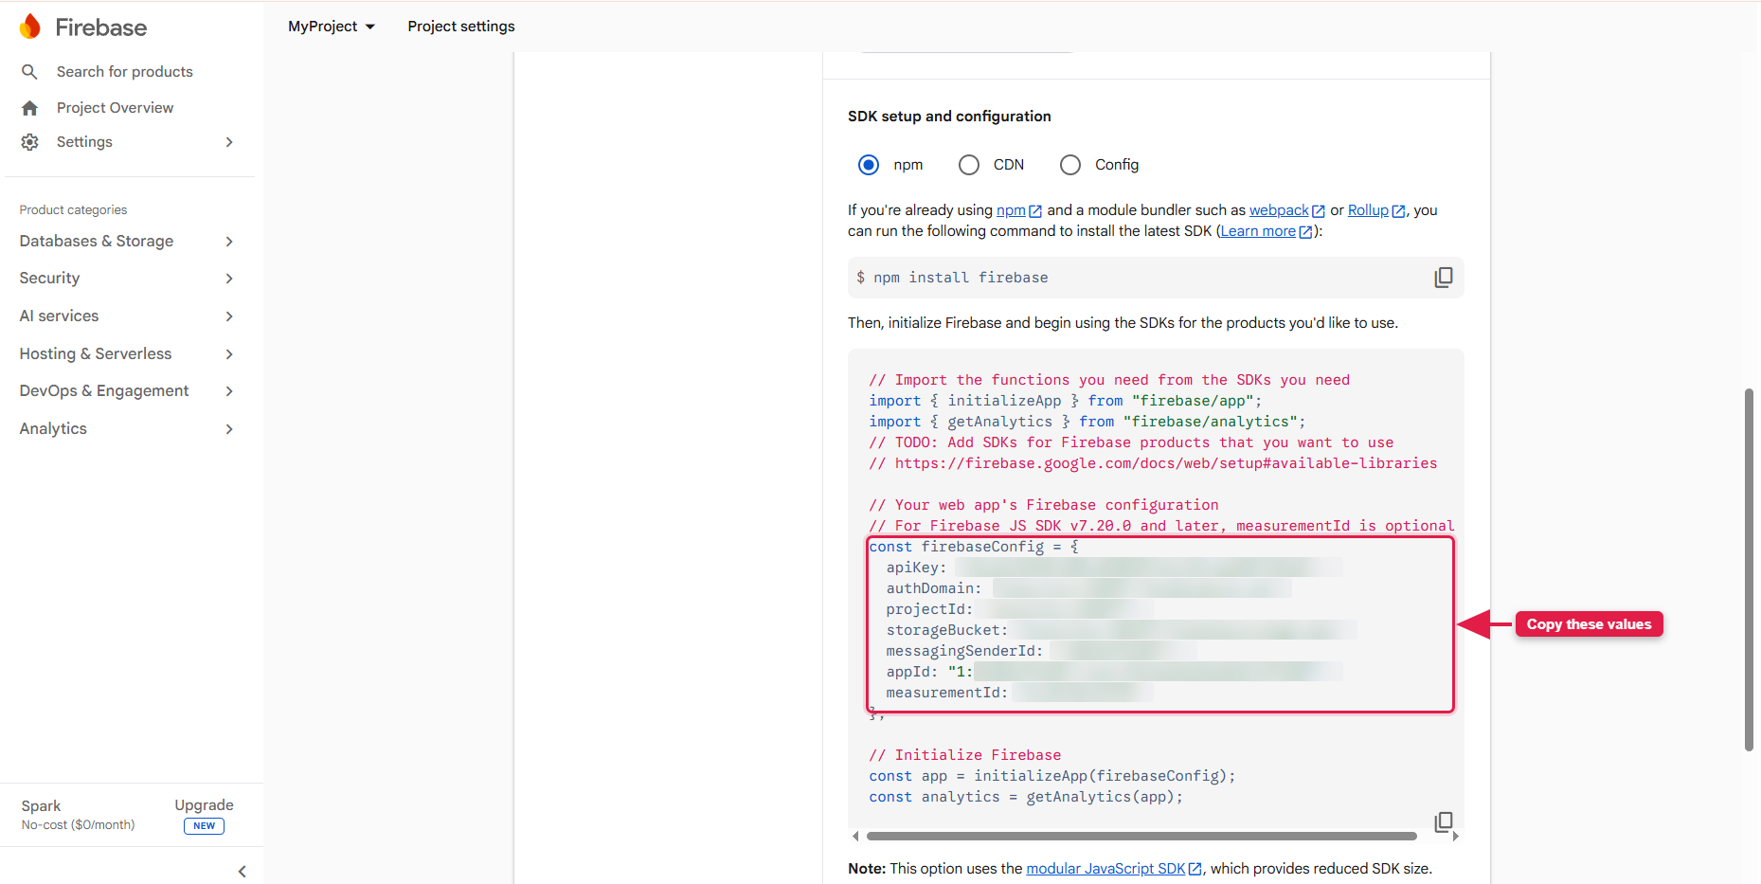Click the search magnifier icon in sidebar
Screen dimensions: 1761x884
click(29, 72)
